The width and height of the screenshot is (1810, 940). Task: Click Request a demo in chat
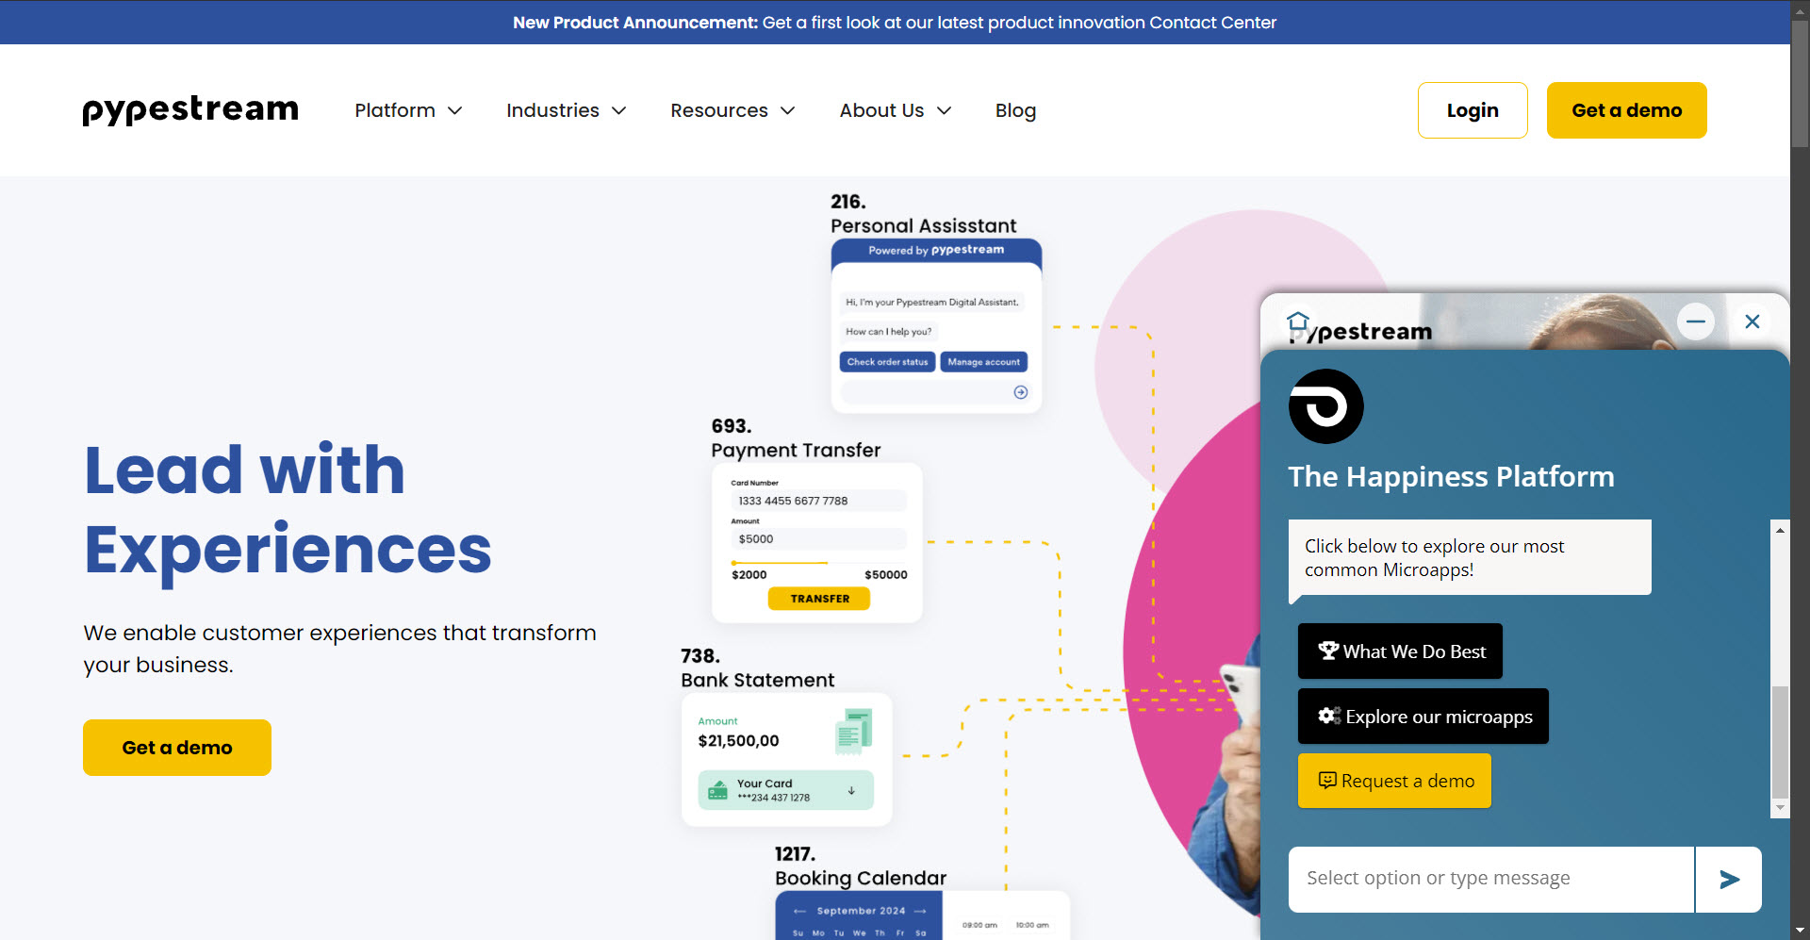click(x=1394, y=781)
